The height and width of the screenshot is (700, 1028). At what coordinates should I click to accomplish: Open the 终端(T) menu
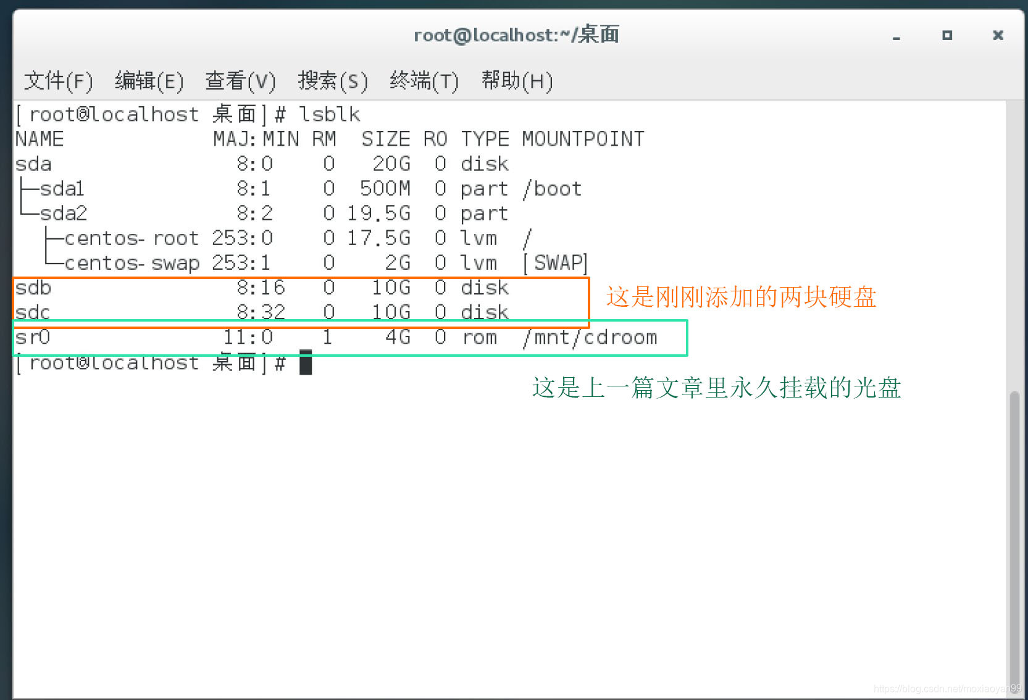(x=424, y=81)
